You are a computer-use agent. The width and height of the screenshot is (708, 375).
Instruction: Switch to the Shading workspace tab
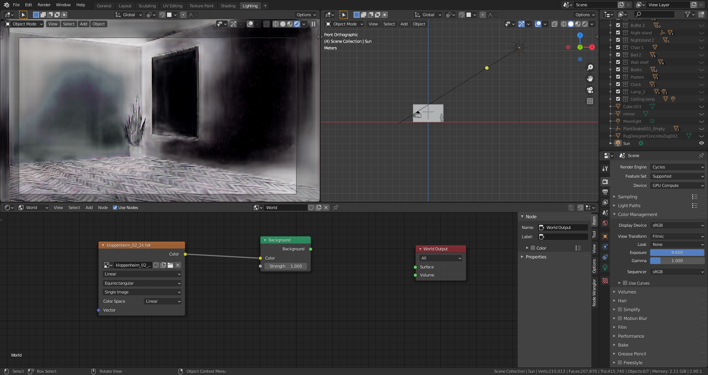pyautogui.click(x=228, y=6)
